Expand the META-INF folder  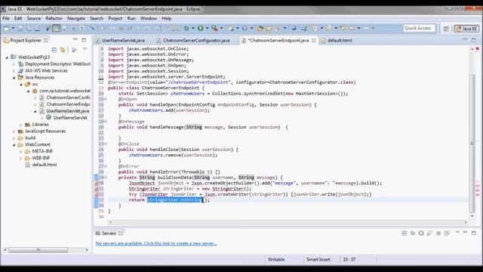coord(21,151)
